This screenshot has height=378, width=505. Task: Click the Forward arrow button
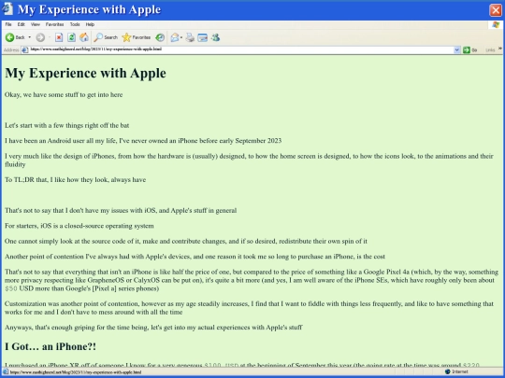tap(40, 37)
